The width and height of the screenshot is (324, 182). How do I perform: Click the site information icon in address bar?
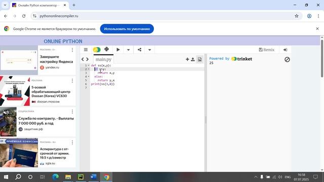(x=34, y=16)
